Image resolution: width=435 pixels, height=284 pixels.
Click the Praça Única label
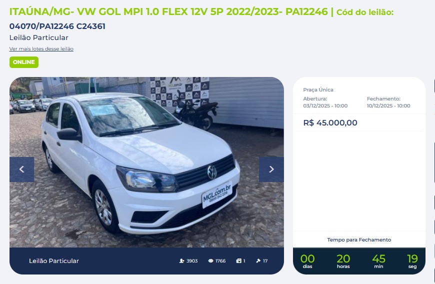coord(318,89)
